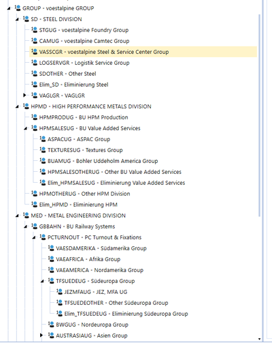Select 'VAEAMERICA - Nordamerika Group'
272x343 pixels.
(x=100, y=270)
